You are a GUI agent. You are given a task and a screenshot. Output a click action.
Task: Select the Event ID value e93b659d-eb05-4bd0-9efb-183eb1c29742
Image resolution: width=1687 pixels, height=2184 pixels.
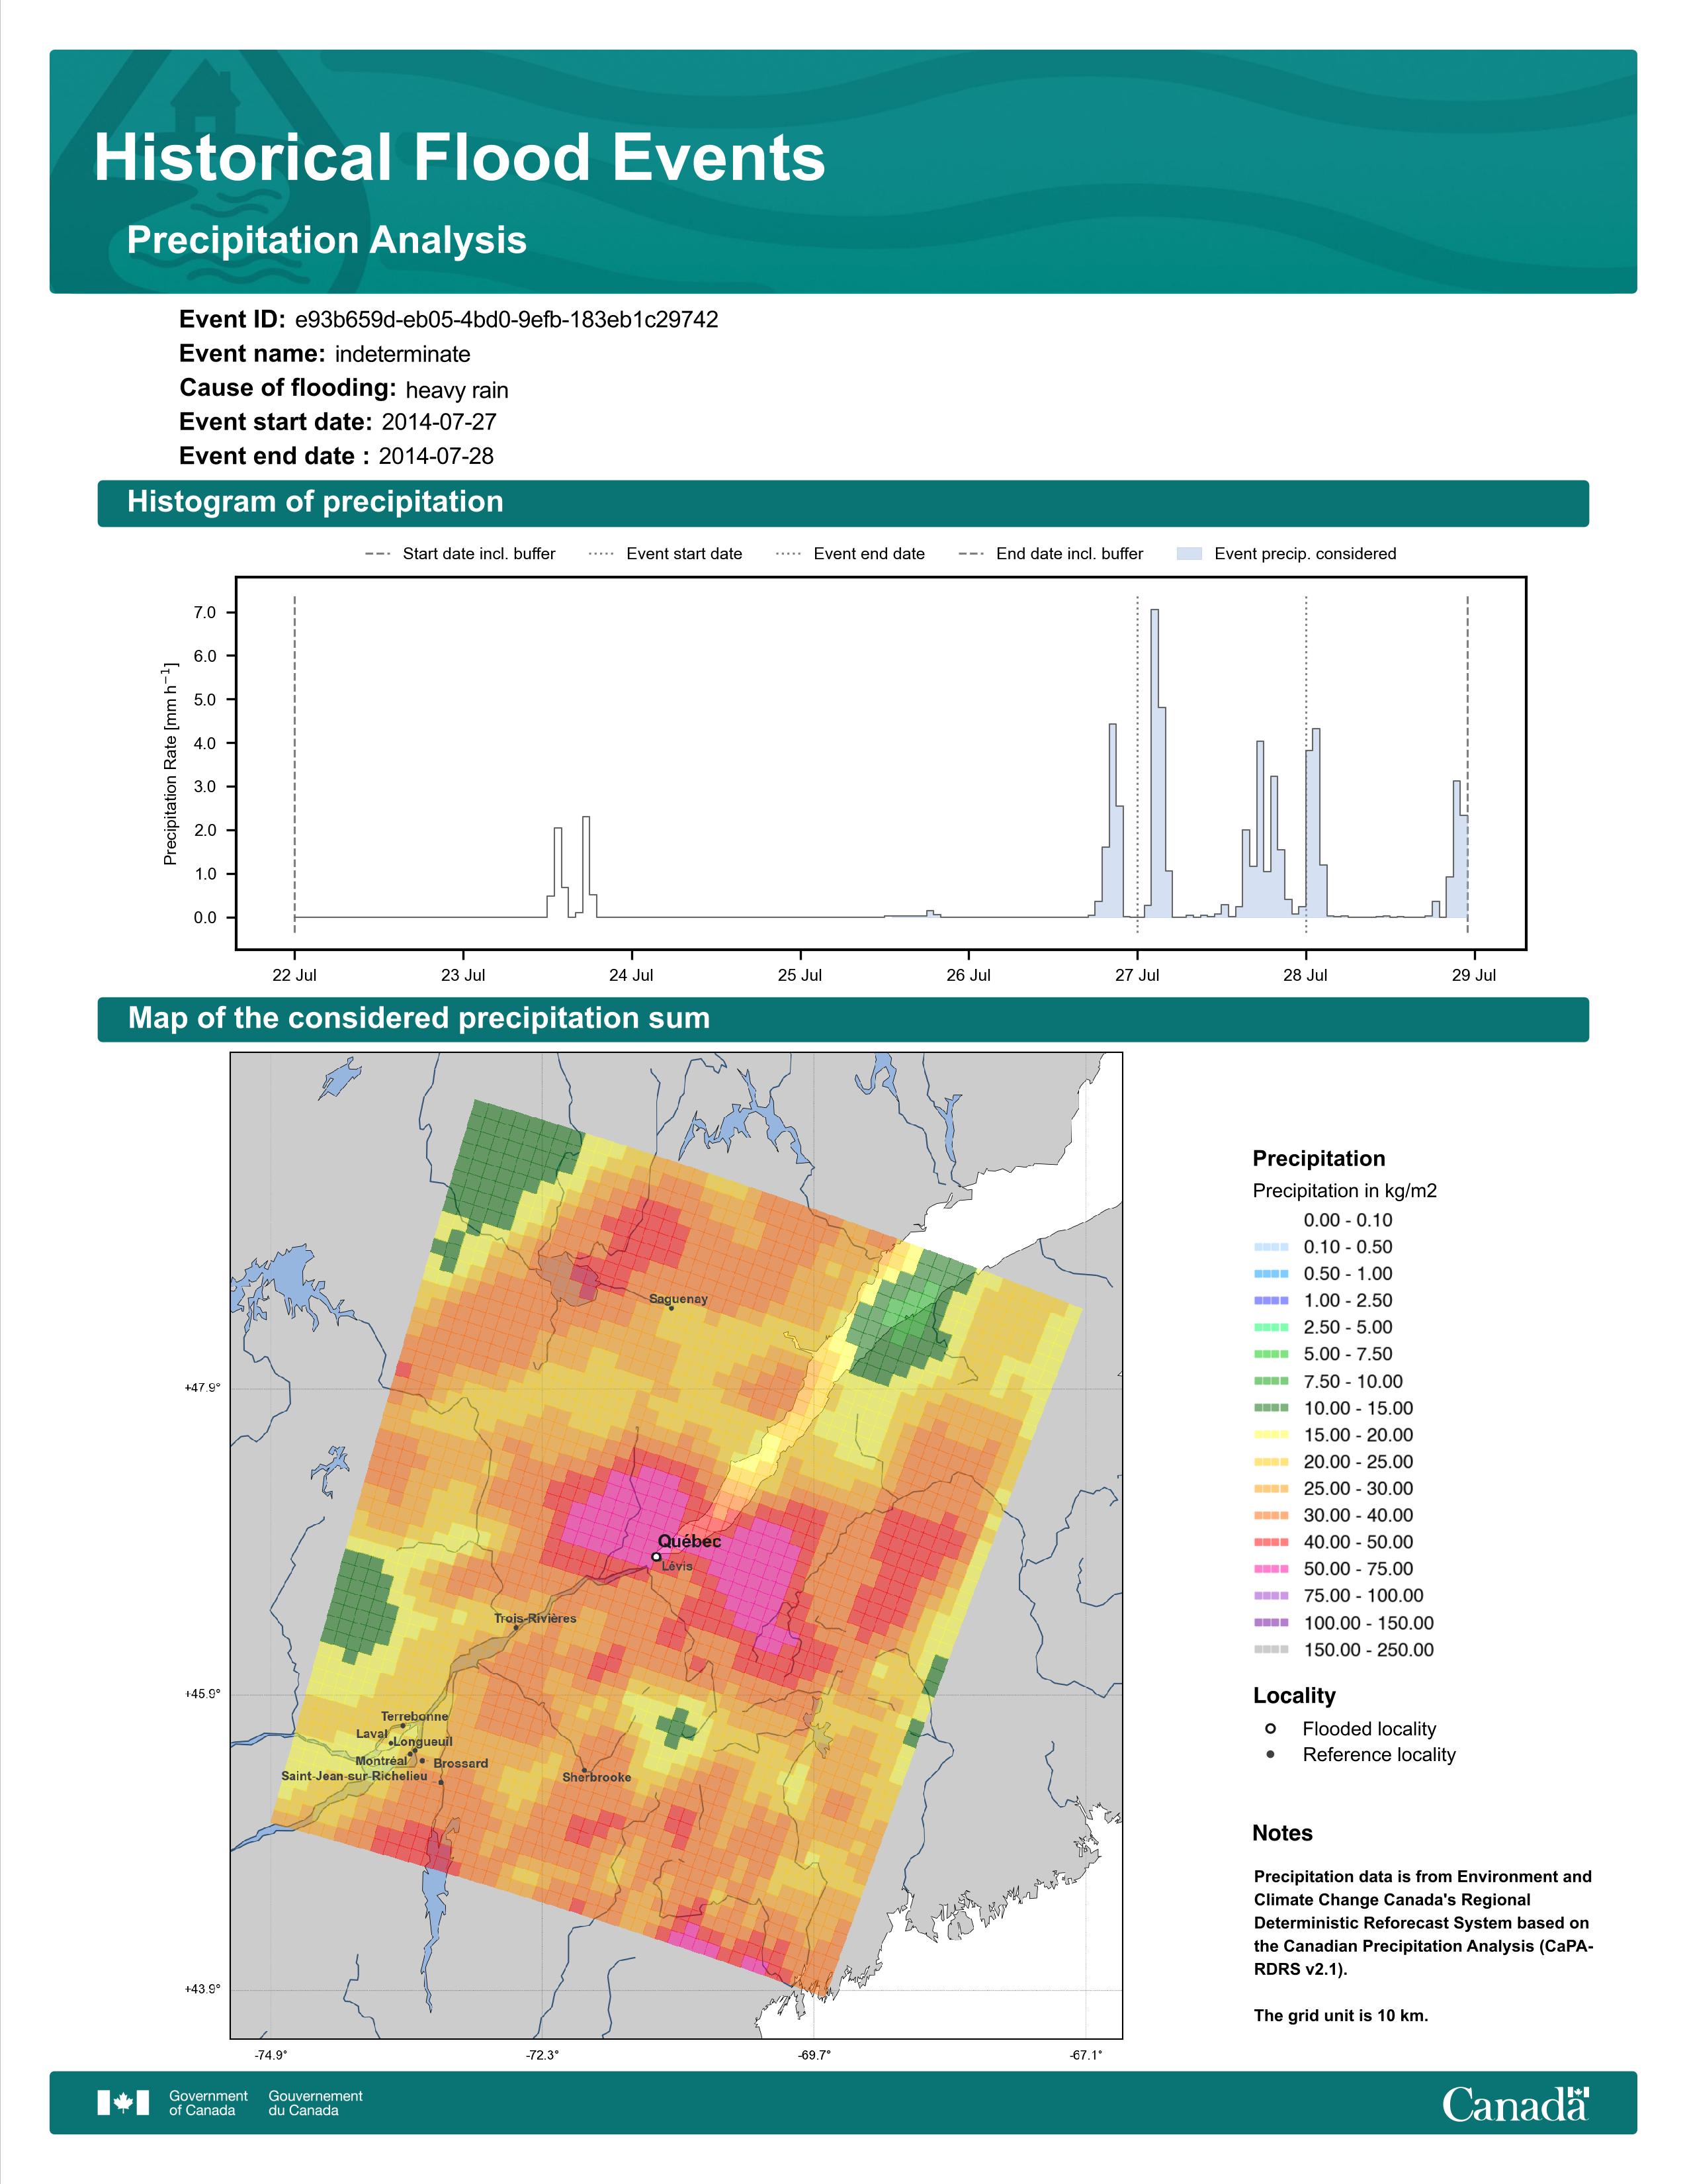click(x=507, y=320)
